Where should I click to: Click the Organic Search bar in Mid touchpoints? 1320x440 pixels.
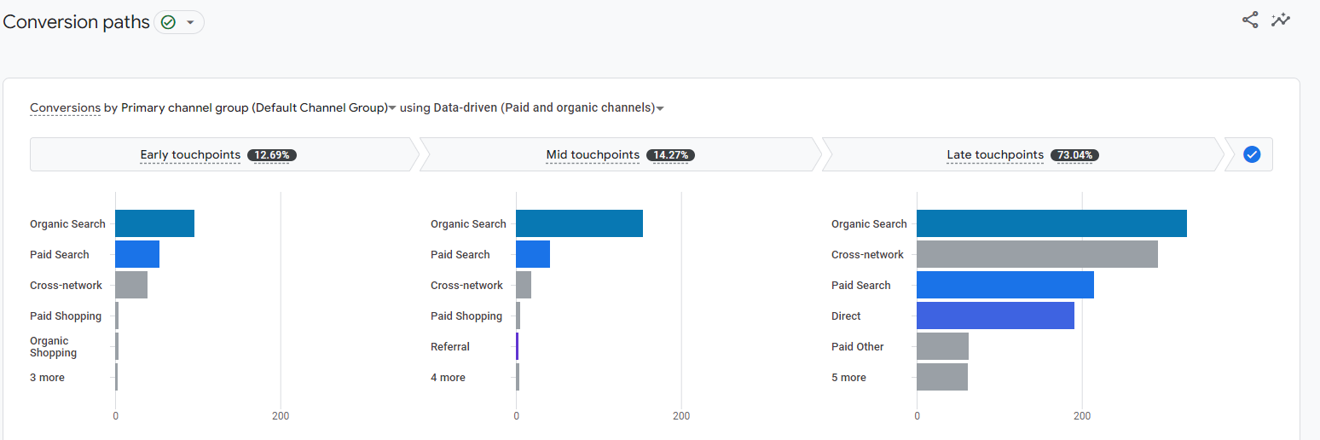(x=579, y=223)
